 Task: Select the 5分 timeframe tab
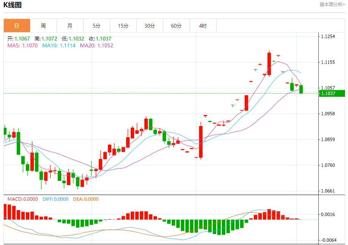click(x=96, y=26)
